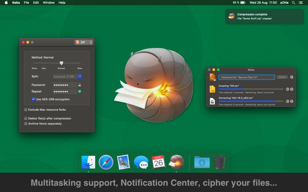
Task: Open the Keka menu in menu bar
Action: [x=16, y=3]
